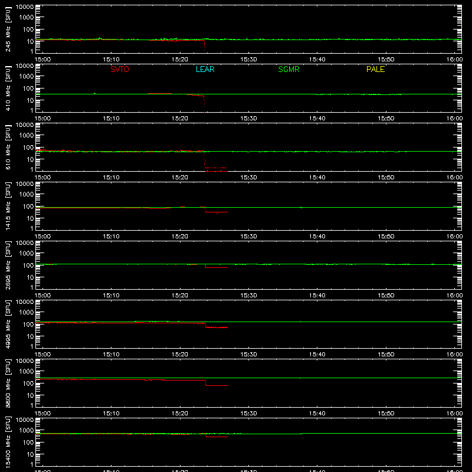Click the 1000 tick label of the 410 MHz panel
472x472 pixels.
27,77
